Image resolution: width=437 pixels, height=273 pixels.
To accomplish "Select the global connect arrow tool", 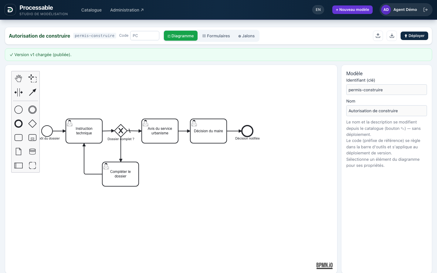I will tap(32, 92).
